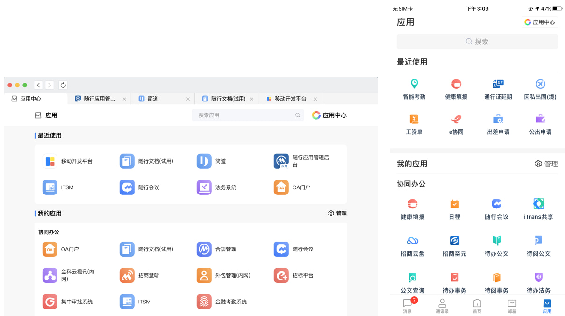The height and width of the screenshot is (316, 565).
Task: Open 集中审批系统 app
Action: [x=68, y=302]
